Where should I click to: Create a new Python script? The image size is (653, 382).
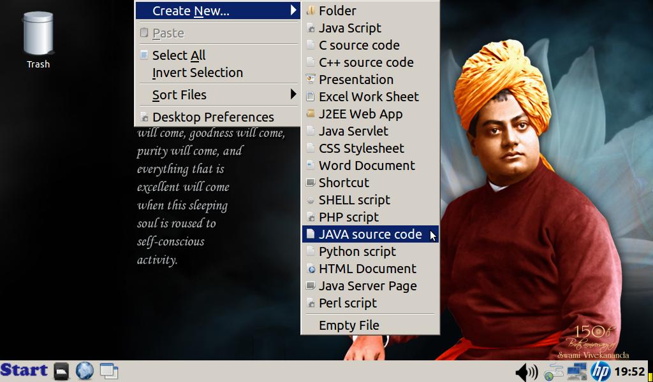click(370, 251)
